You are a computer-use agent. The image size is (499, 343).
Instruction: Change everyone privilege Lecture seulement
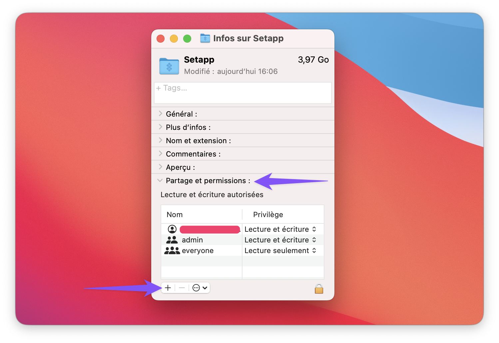coord(280,250)
